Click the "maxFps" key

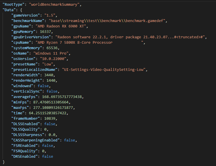click(x=20, y=108)
